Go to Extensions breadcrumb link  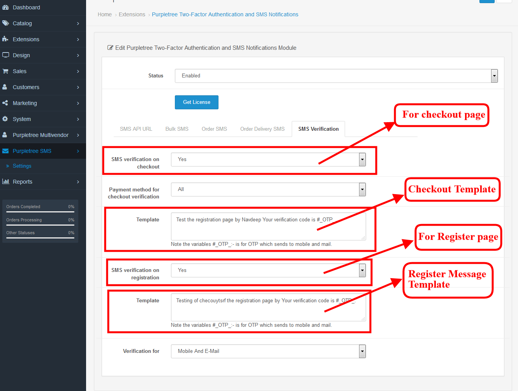tap(132, 14)
